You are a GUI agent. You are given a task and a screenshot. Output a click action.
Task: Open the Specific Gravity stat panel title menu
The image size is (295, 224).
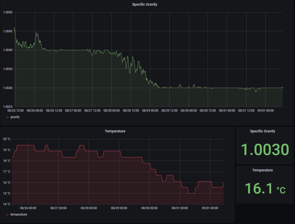pyautogui.click(x=262, y=131)
